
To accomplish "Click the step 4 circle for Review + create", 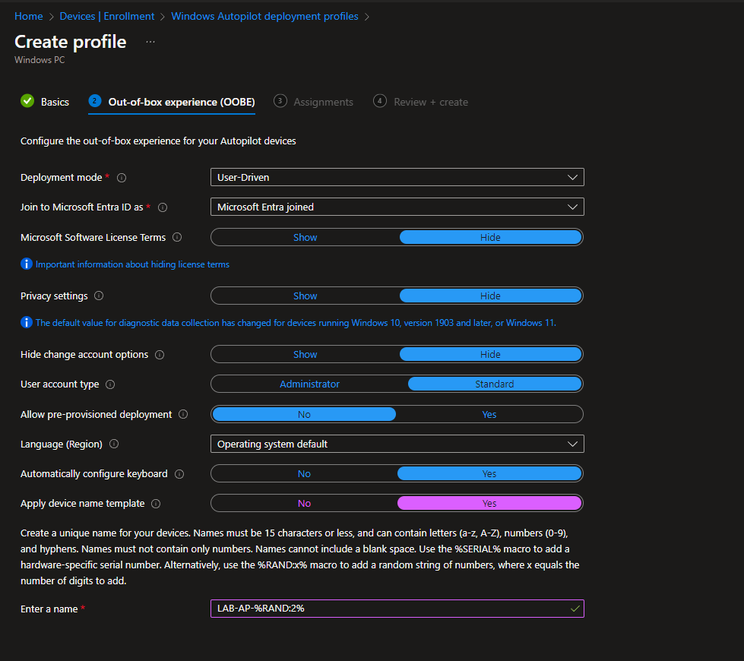I will 379,100.
